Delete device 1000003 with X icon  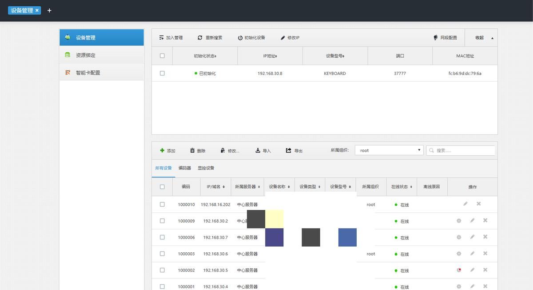tap(485, 254)
